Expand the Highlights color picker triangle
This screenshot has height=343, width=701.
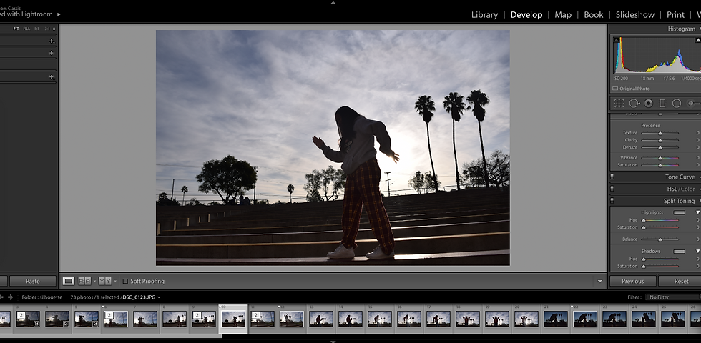(697, 213)
